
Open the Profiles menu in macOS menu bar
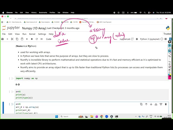52,13
